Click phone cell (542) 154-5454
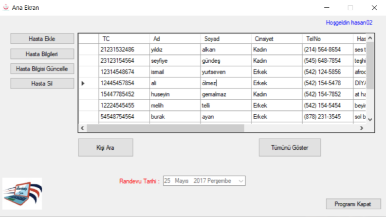Viewport: 386px width, 217px height. tap(328, 105)
